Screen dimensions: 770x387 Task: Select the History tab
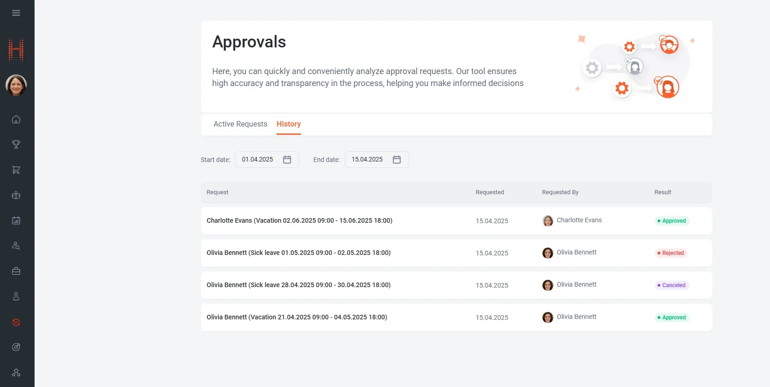(288, 124)
